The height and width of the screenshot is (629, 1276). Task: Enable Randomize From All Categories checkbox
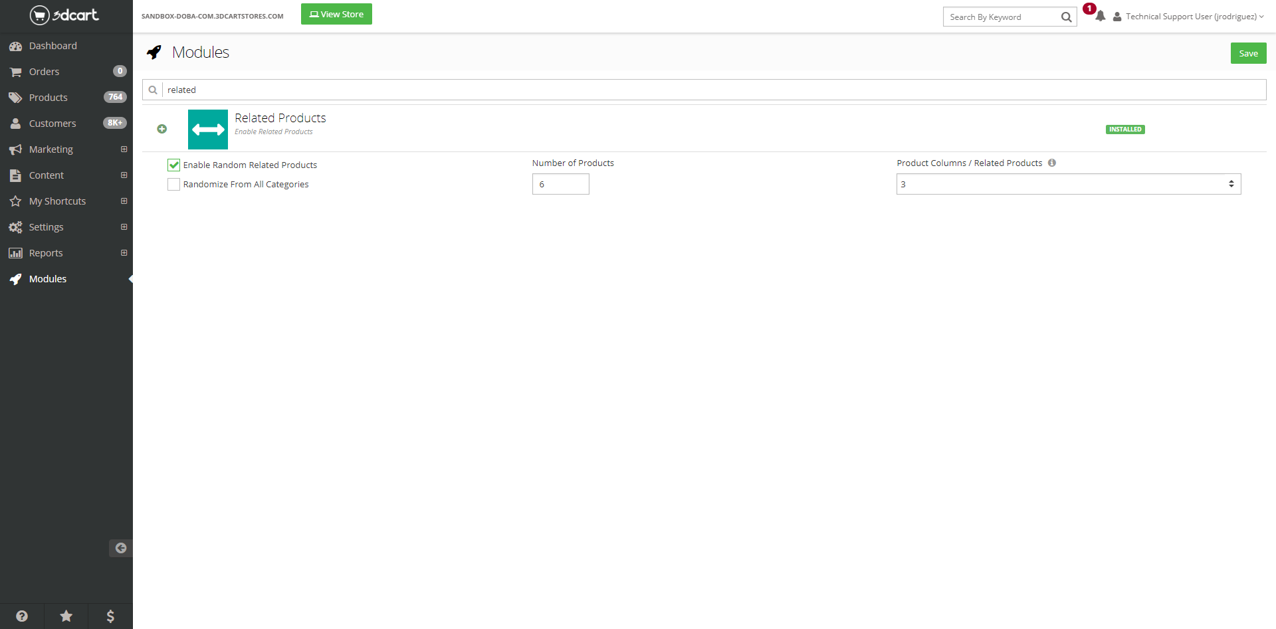tap(174, 185)
